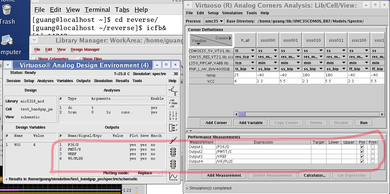The width and height of the screenshot is (390, 194).
Task: Open Results menu in ADE
Action: click(122, 81)
